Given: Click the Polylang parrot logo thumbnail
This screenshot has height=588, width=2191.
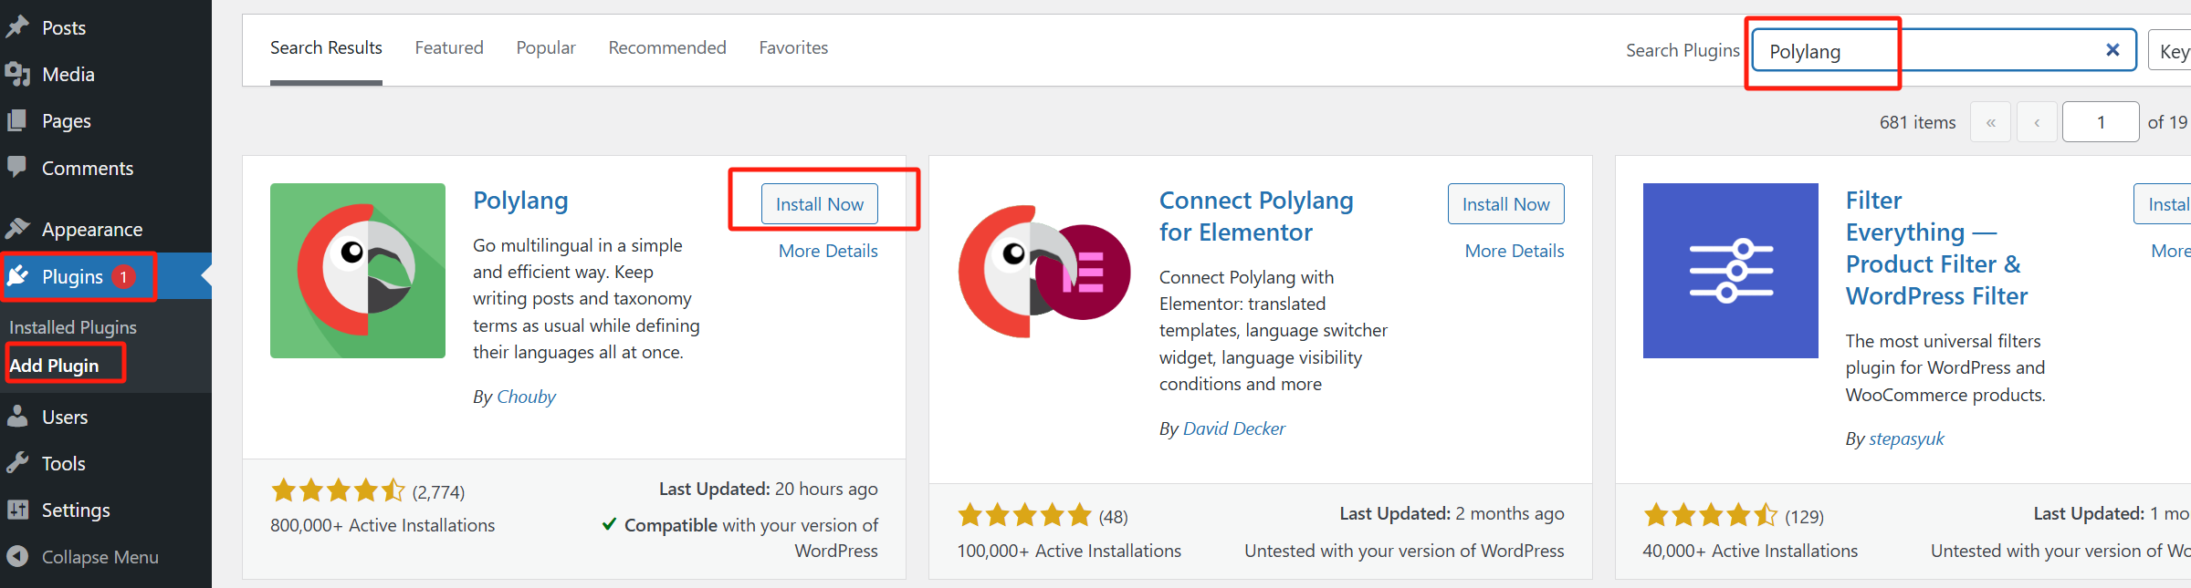Looking at the screenshot, I should point(358,271).
